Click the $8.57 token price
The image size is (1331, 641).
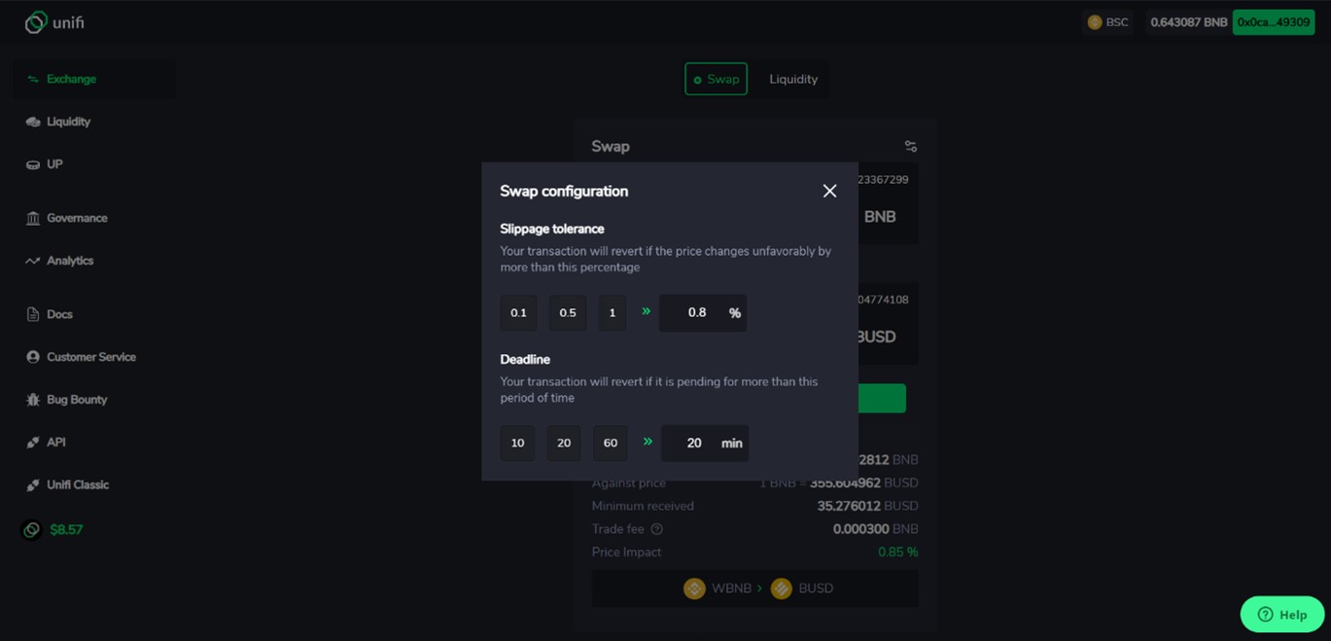66,530
